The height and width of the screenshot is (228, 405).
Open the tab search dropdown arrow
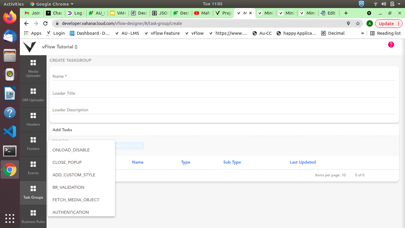click(x=369, y=13)
